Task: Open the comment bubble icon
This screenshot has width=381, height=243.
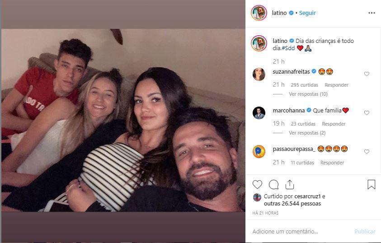Action: coord(273,184)
